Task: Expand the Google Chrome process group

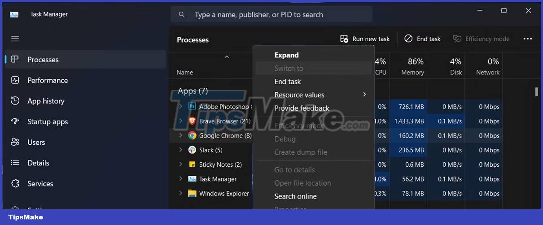Action: click(x=180, y=135)
